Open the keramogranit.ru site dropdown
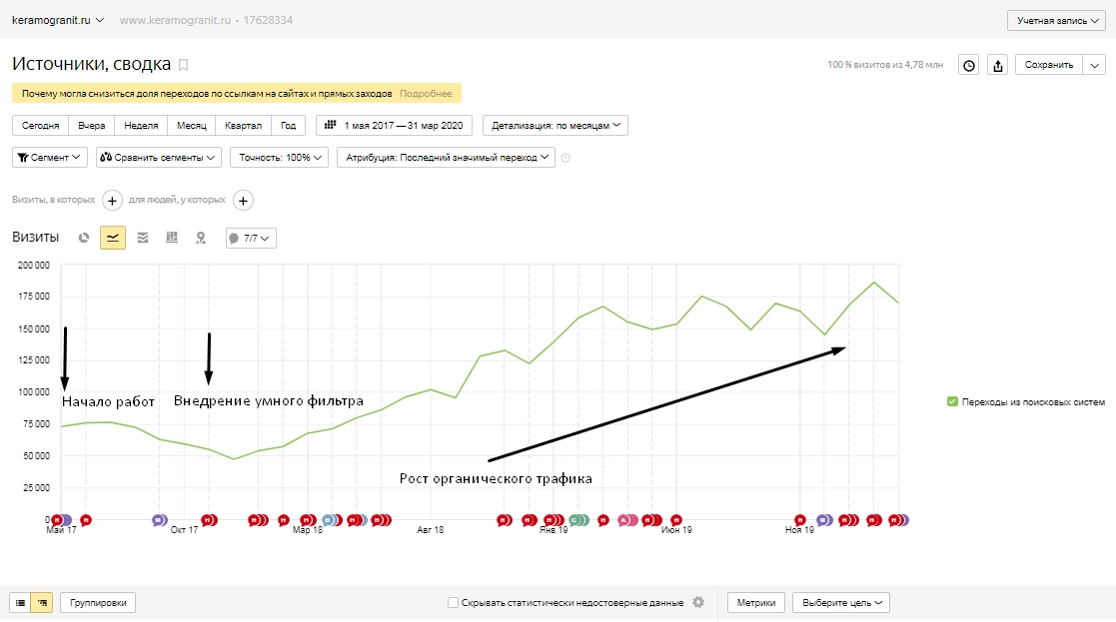Screen dimensions: 1116x622 pos(58,20)
